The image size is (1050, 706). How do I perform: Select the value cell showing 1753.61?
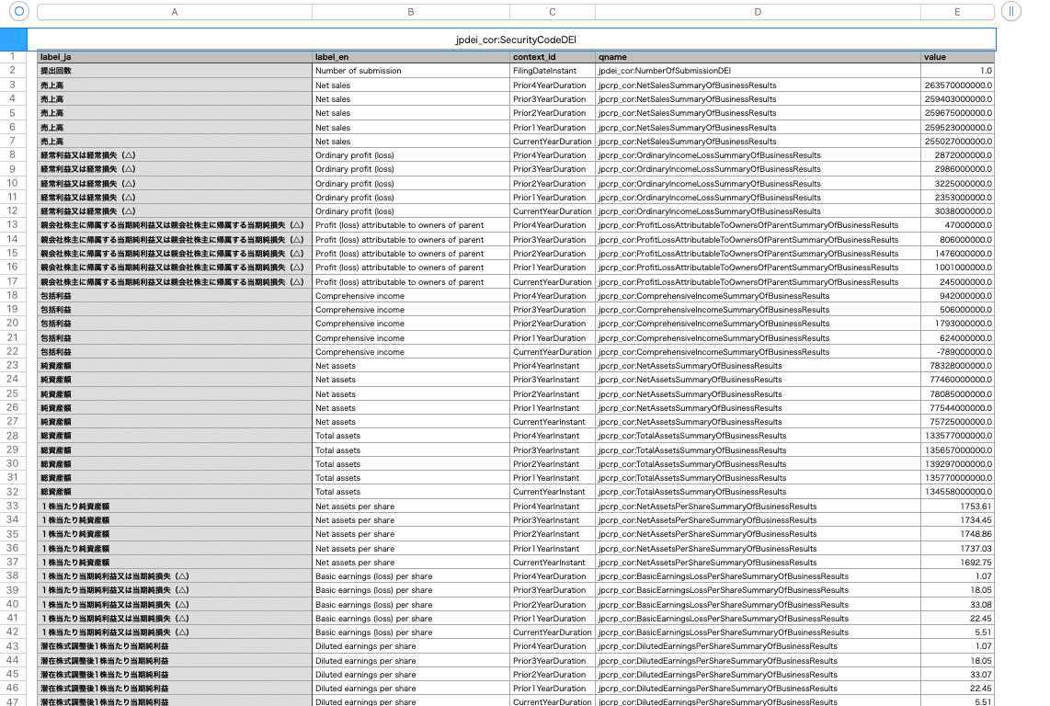(x=957, y=506)
